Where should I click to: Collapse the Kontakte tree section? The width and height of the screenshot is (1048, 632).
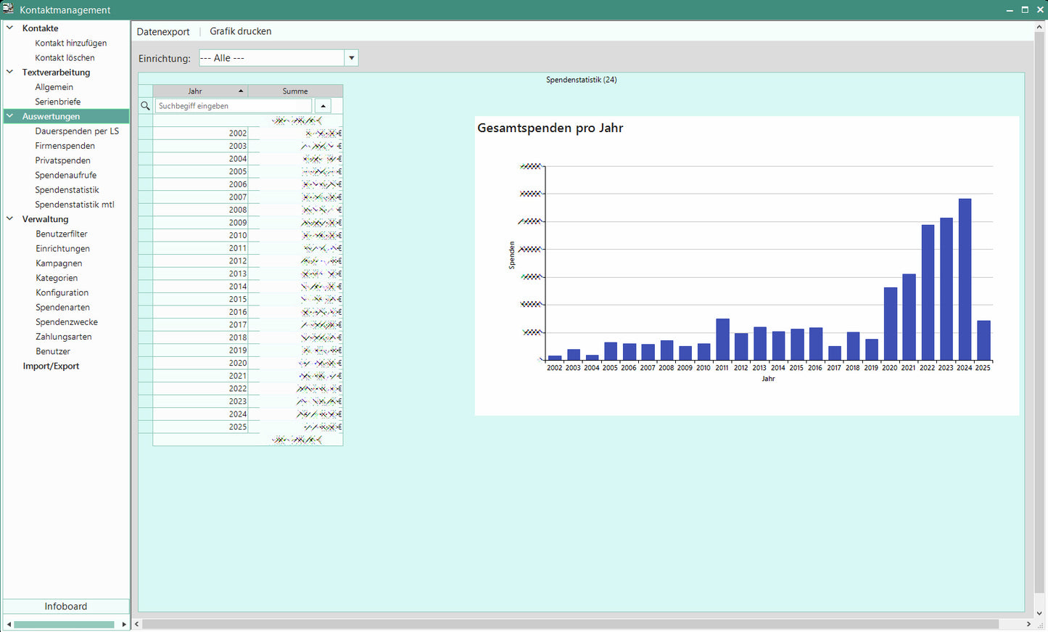pos(10,28)
